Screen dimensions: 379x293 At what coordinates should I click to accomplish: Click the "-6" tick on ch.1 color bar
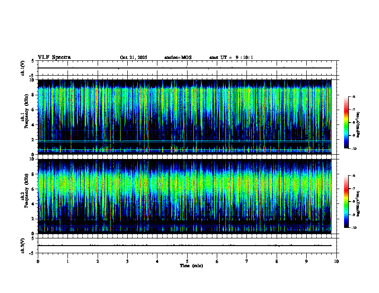353,96
